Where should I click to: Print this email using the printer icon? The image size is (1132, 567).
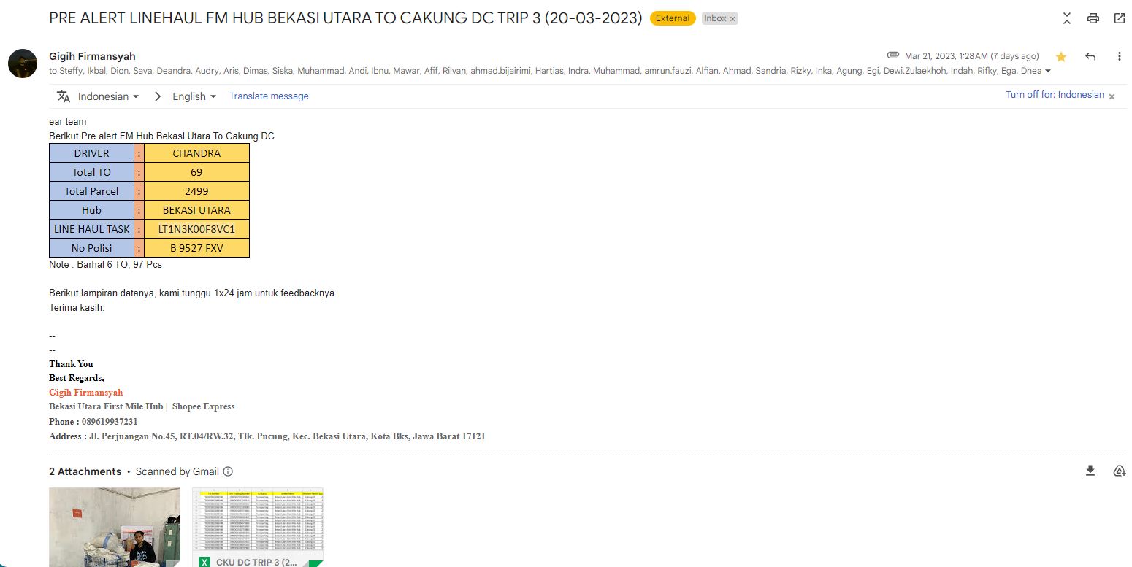pos(1093,18)
